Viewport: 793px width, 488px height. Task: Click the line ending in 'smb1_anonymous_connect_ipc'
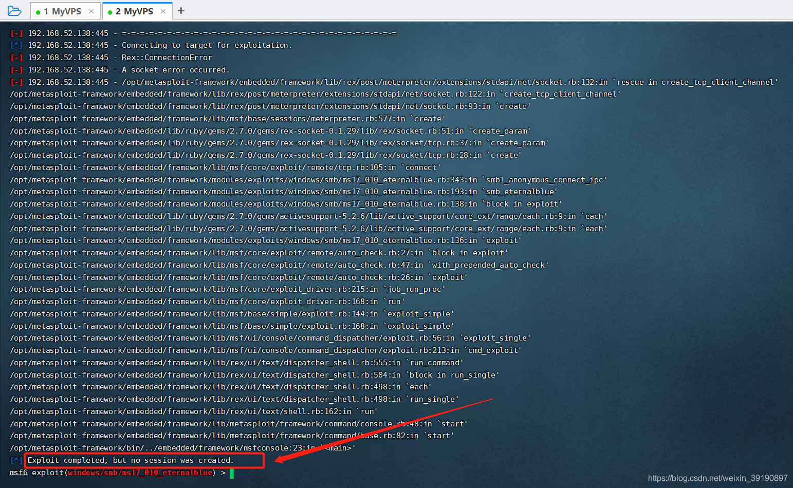(x=308, y=180)
